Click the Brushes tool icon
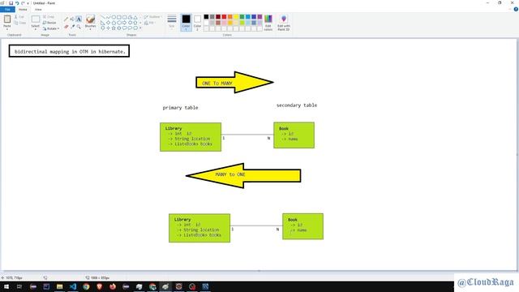The width and height of the screenshot is (519, 292). (x=90, y=19)
